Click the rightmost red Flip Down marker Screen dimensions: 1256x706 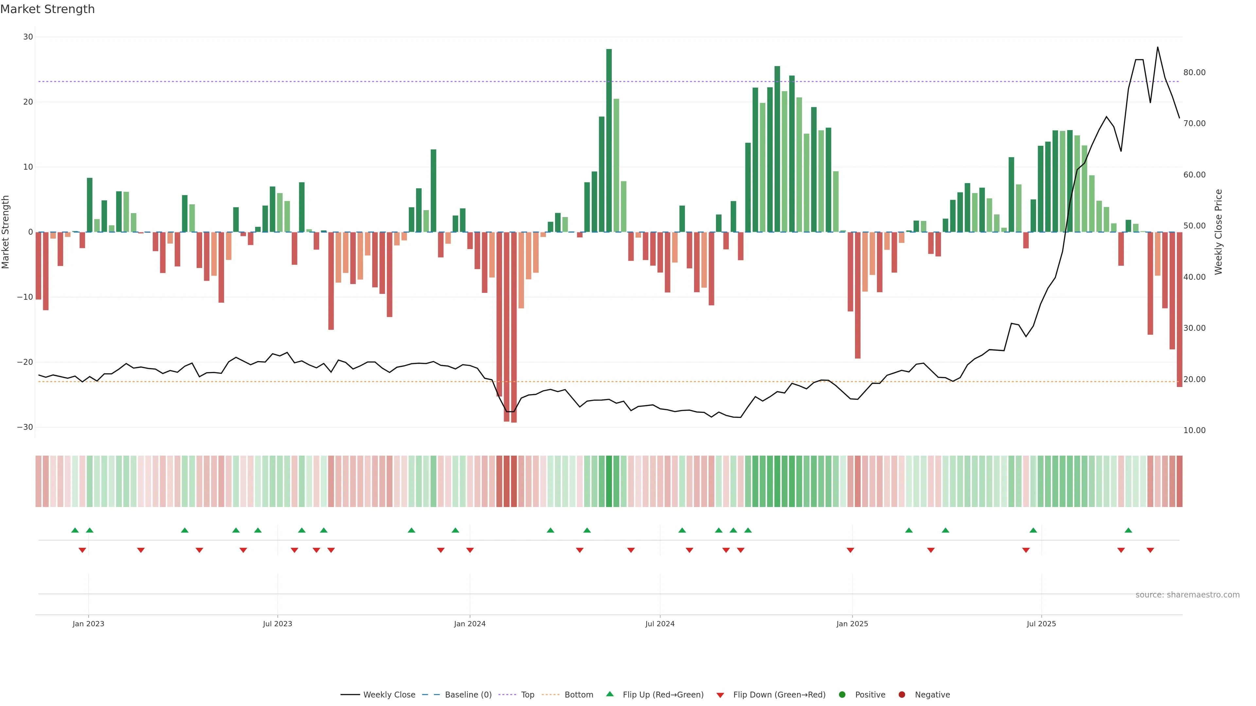pos(1150,550)
